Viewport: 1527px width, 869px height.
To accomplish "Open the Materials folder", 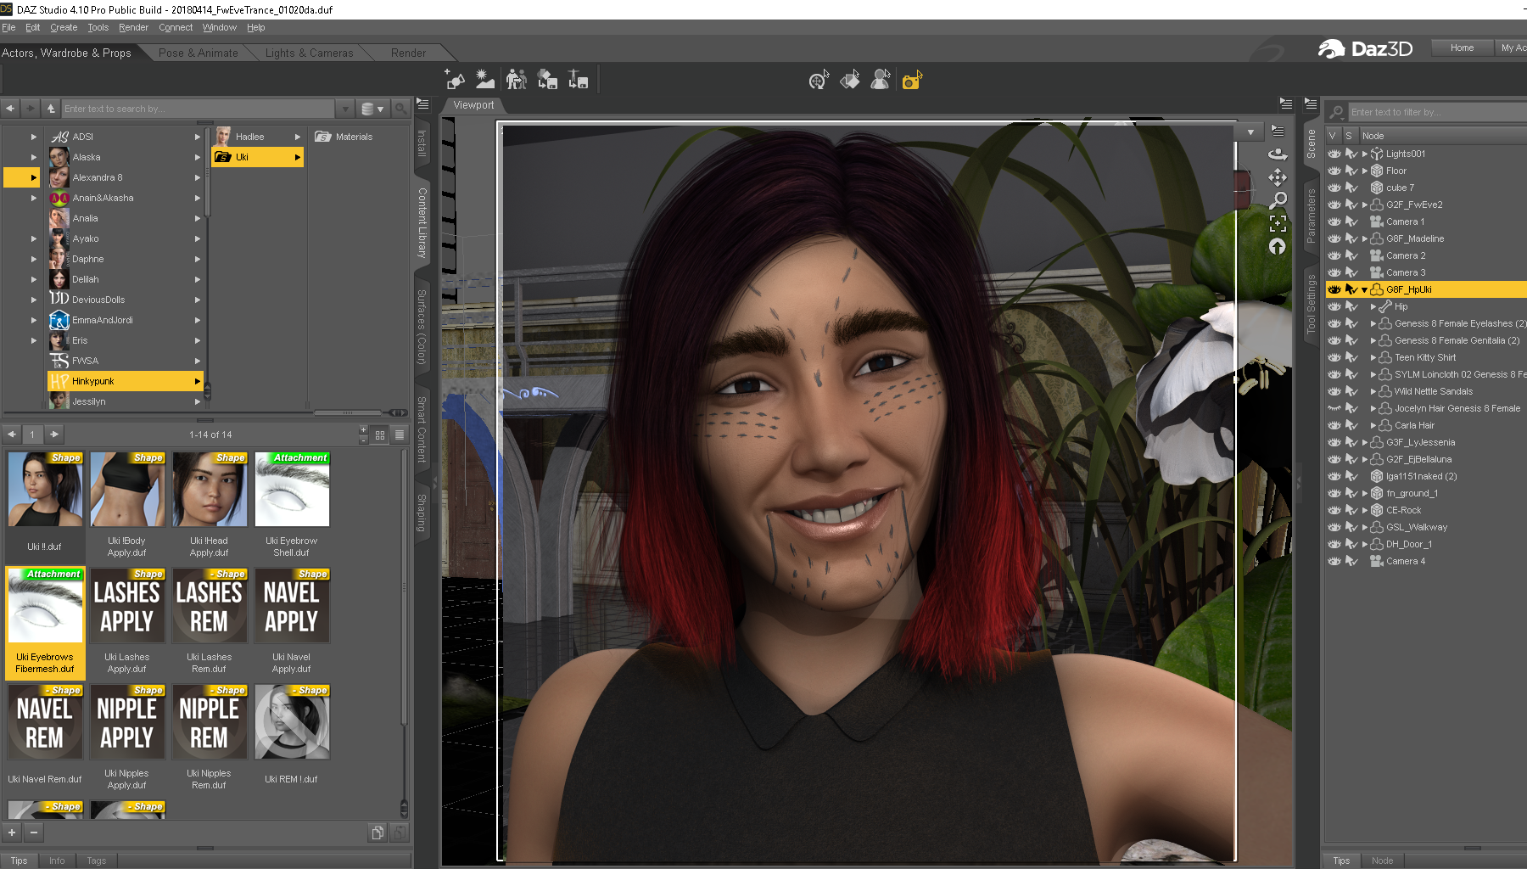I will click(x=344, y=137).
